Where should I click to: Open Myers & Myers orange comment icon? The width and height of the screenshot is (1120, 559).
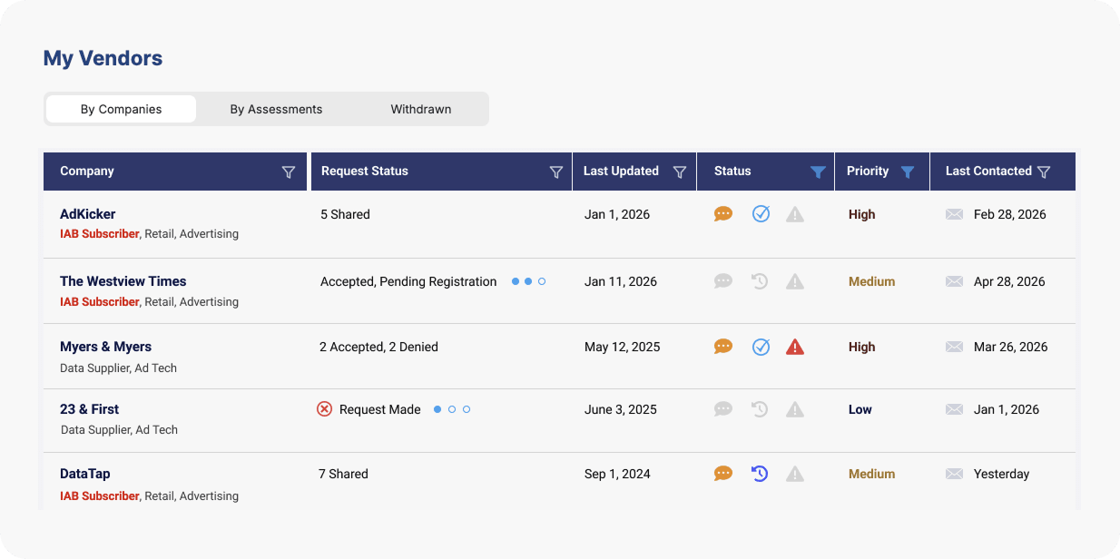723,347
